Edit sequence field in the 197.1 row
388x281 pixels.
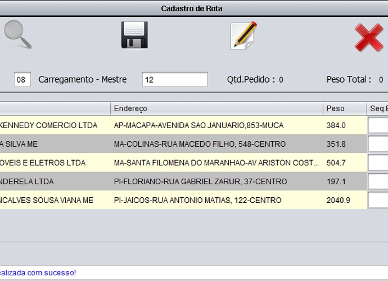pos(378,182)
